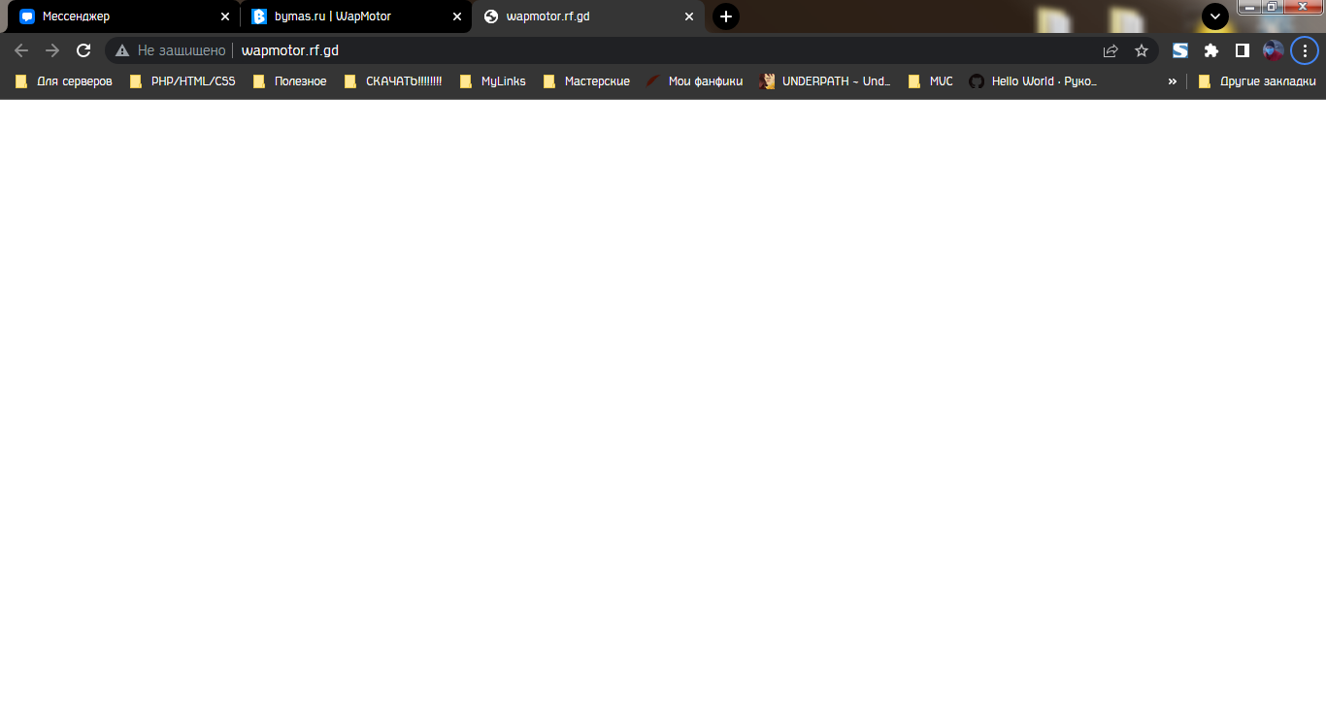This screenshot has height=706, width=1326.
Task: Open Hello World GitHub bookmark
Action: click(x=1034, y=81)
